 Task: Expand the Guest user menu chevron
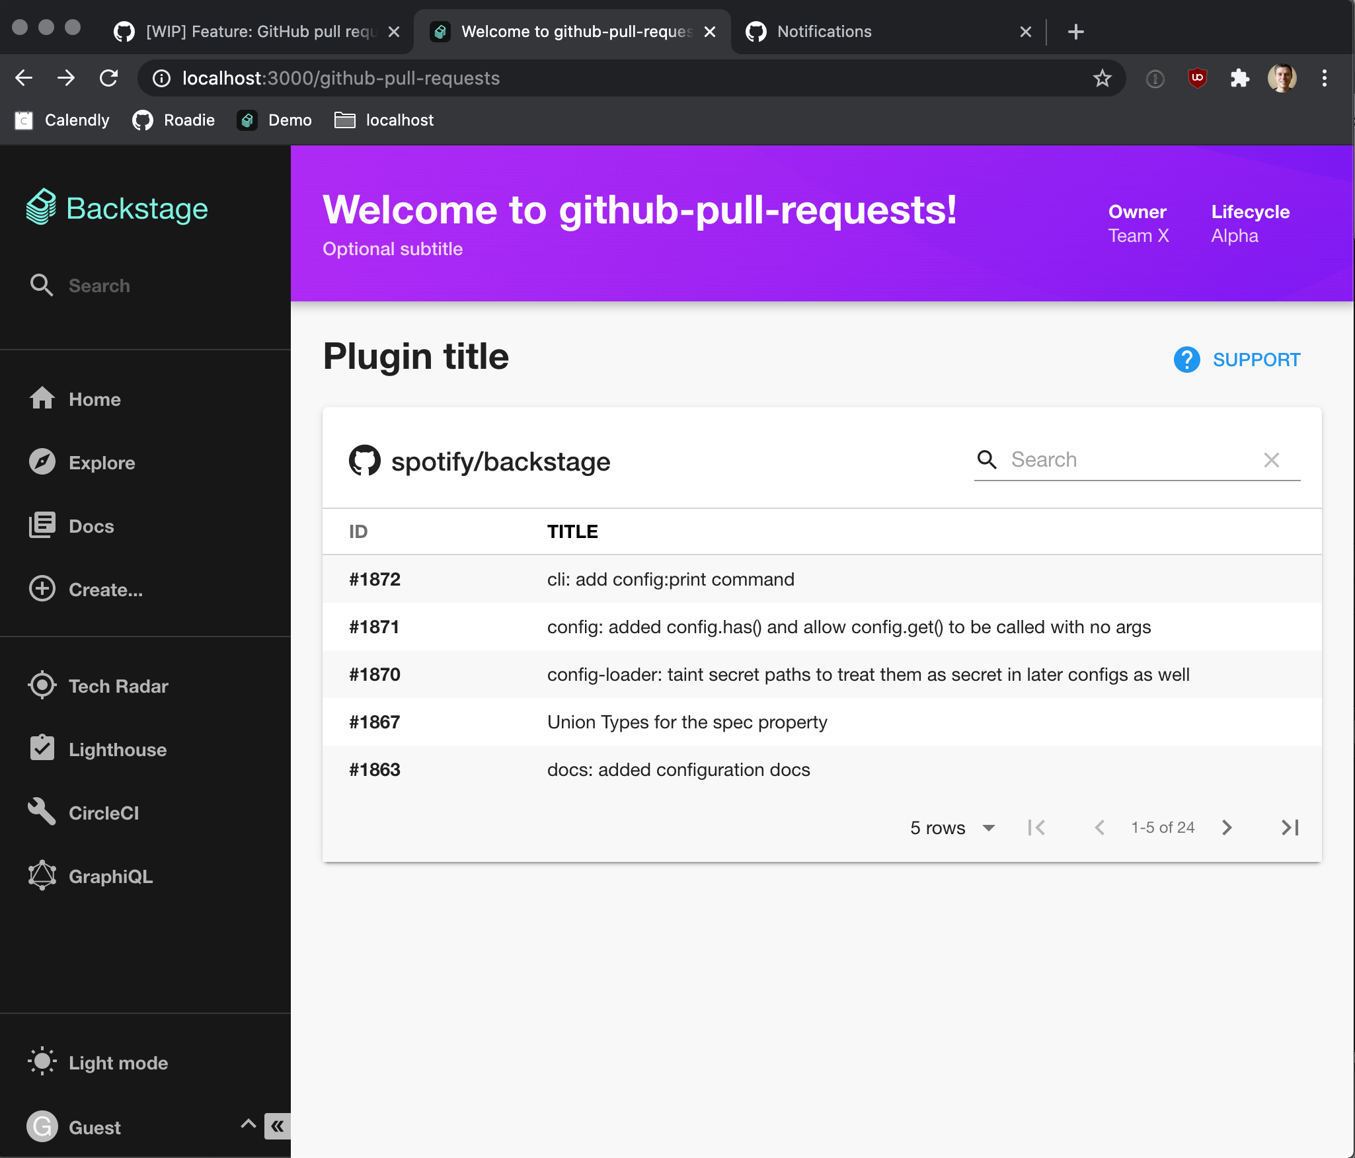pyautogui.click(x=248, y=1124)
